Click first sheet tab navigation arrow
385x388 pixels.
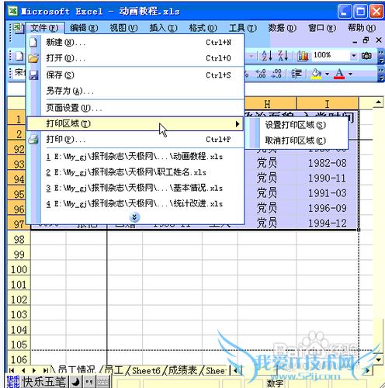(12, 370)
